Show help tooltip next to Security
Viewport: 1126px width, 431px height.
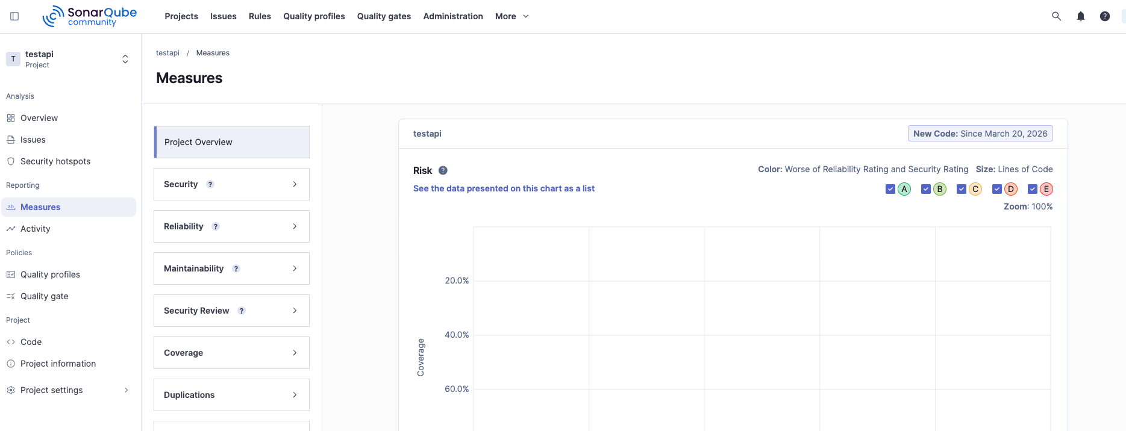coord(210,184)
